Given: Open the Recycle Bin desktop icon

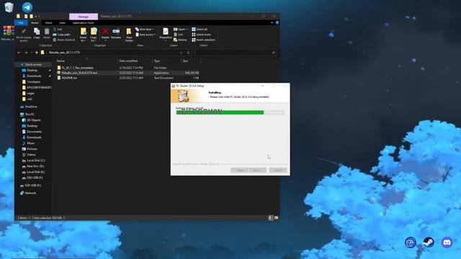Looking at the screenshot, I should [9, 7].
